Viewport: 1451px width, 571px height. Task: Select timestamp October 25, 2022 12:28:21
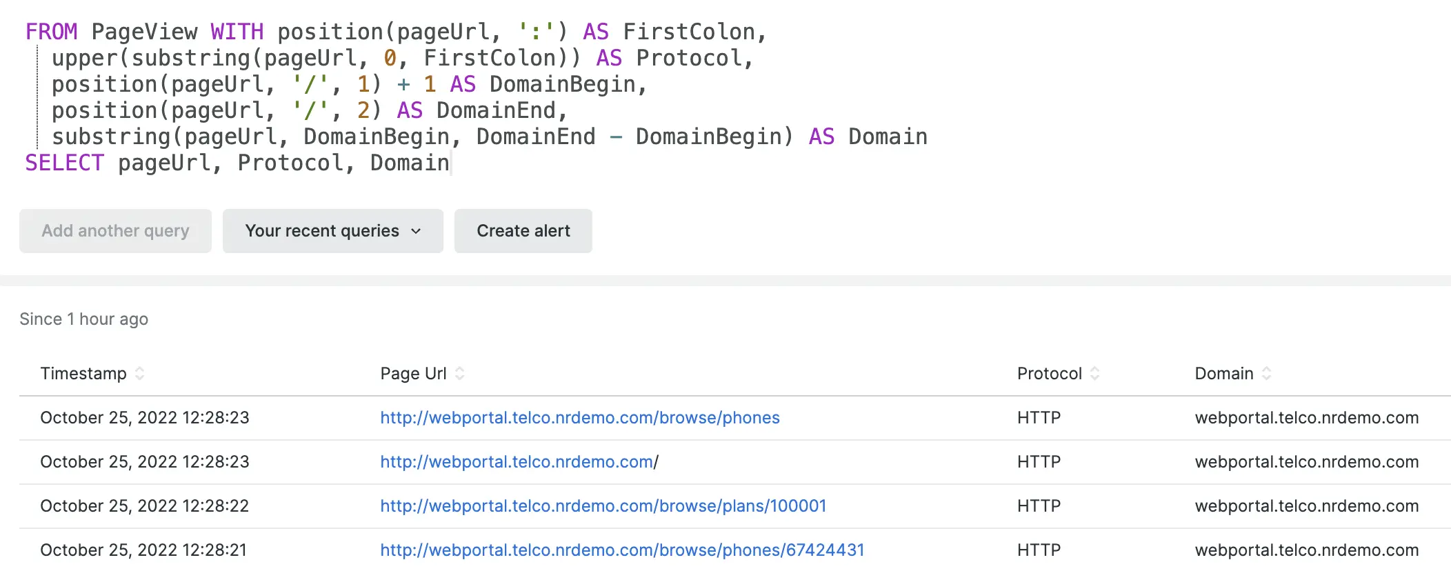click(143, 550)
